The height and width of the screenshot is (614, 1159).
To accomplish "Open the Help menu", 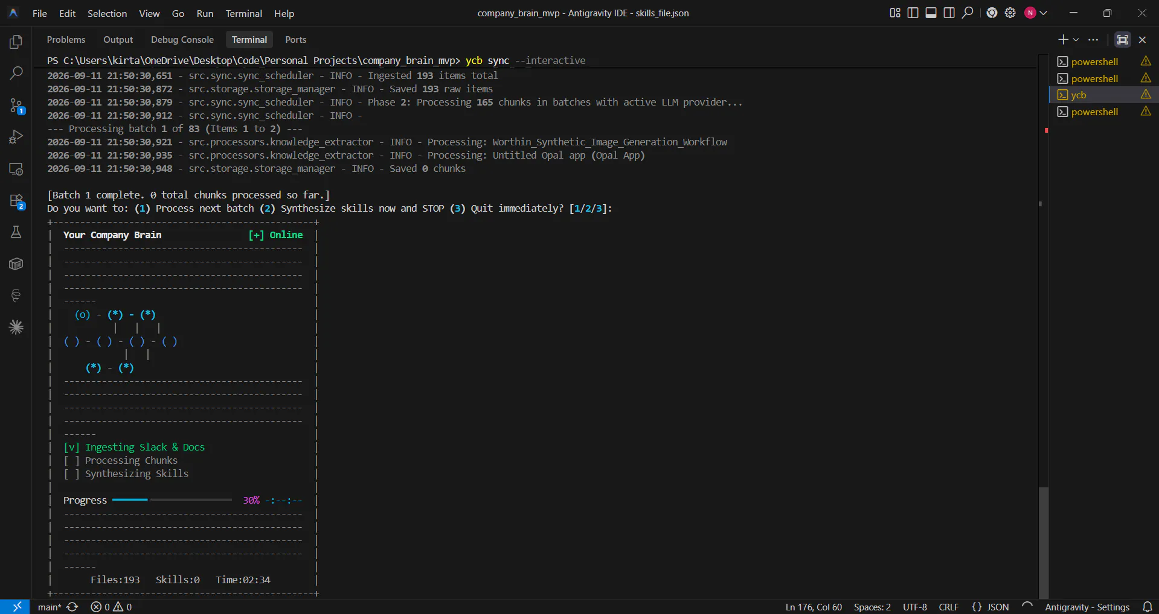I will click(x=284, y=13).
